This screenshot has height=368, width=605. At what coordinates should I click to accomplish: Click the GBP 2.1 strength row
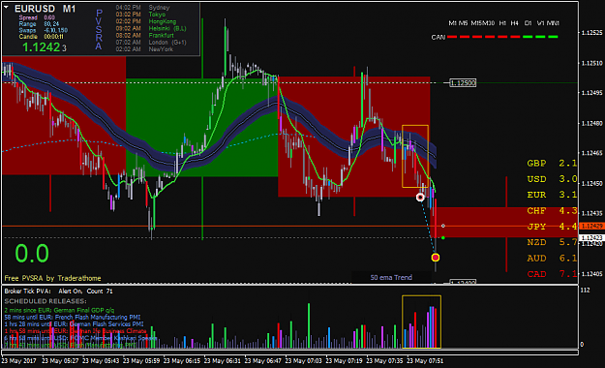[552, 164]
